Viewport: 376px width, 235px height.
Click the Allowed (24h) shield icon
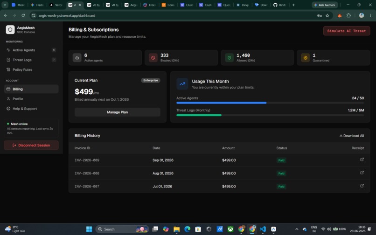(x=229, y=58)
